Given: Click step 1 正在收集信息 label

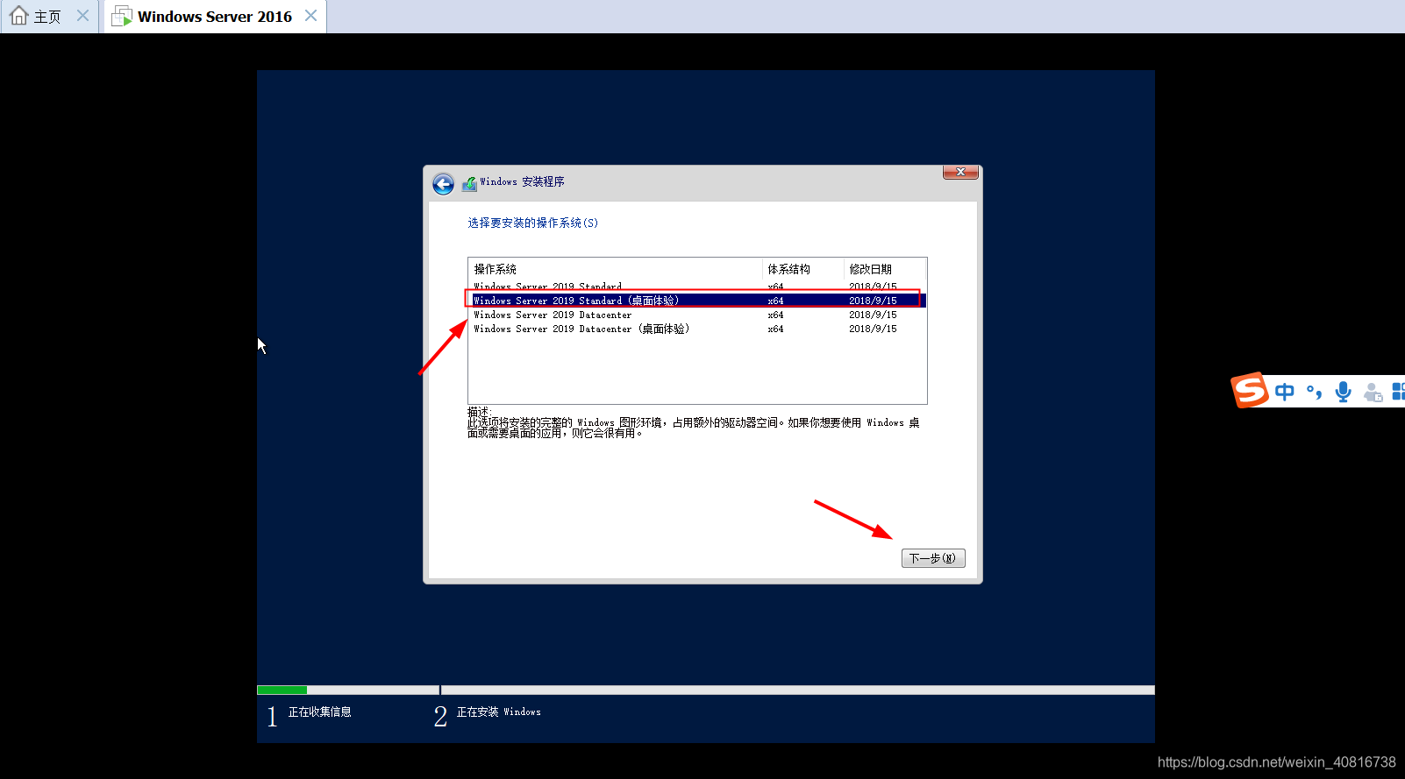Looking at the screenshot, I should click(320, 712).
